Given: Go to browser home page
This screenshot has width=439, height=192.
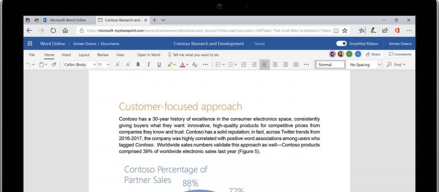Looking at the screenshot, I should (x=65, y=31).
